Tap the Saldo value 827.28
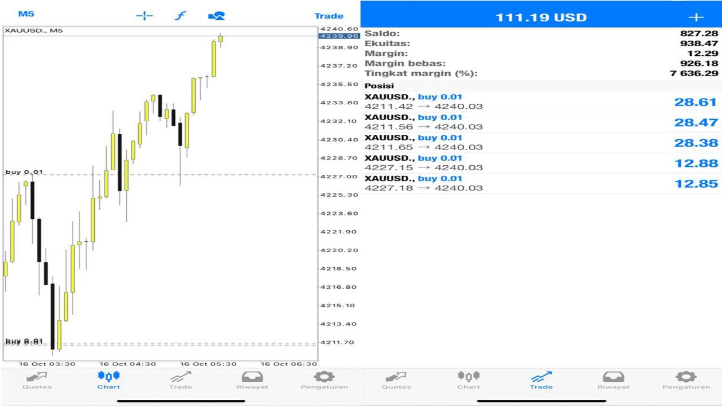The height and width of the screenshot is (406, 722). pos(699,34)
